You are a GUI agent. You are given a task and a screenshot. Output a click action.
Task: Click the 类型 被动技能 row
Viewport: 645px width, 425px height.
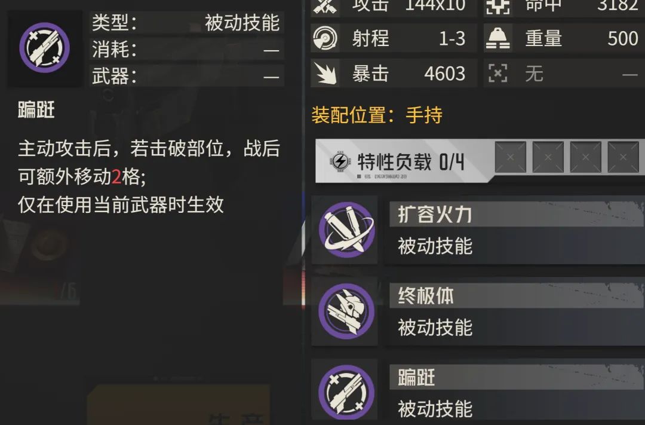pos(186,22)
